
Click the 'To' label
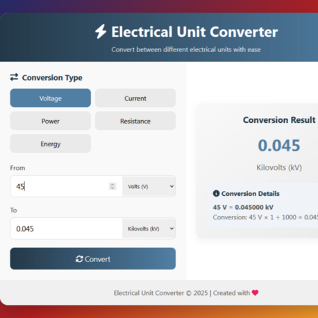[x=13, y=210]
